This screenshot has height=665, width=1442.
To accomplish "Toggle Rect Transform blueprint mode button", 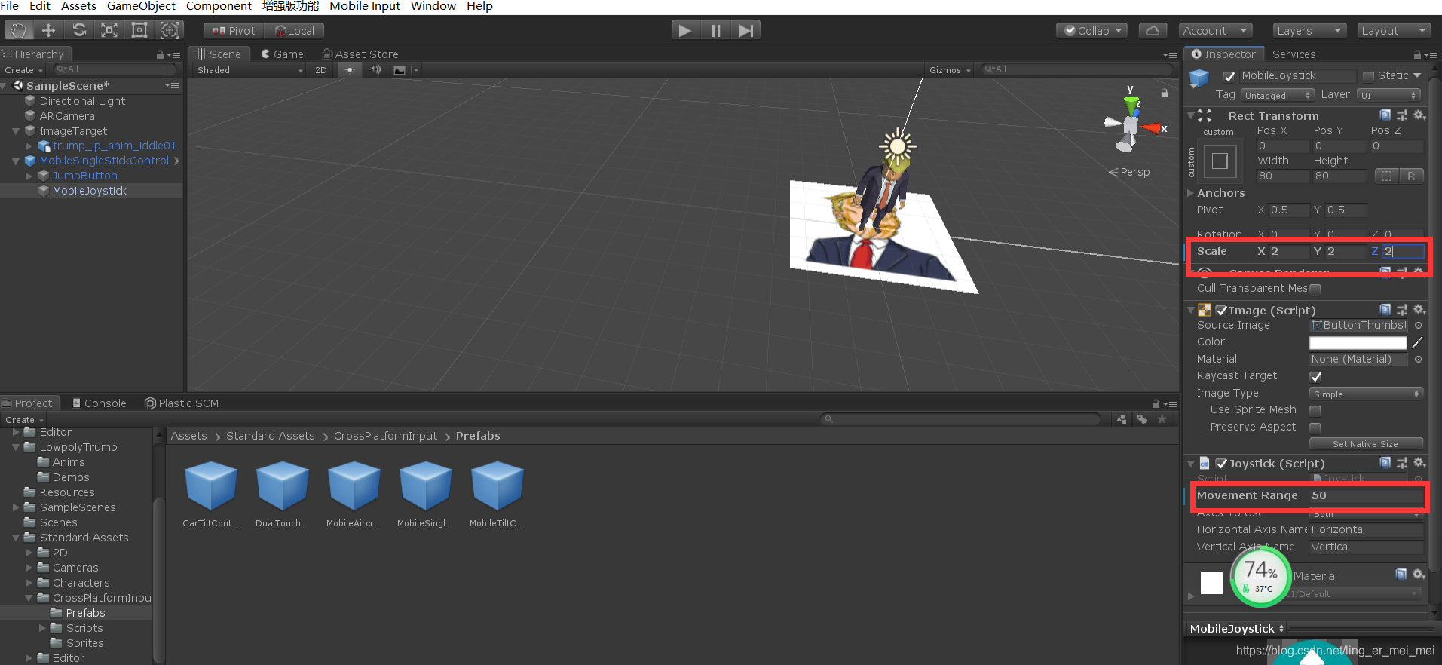I will tap(1386, 176).
